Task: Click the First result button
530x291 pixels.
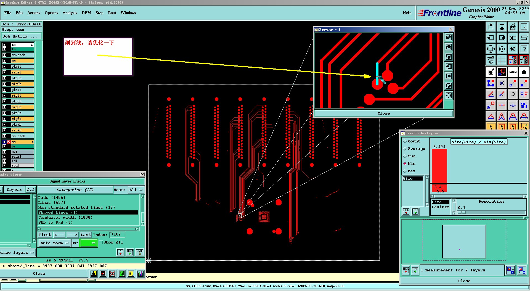Action: pyautogui.click(x=45, y=235)
